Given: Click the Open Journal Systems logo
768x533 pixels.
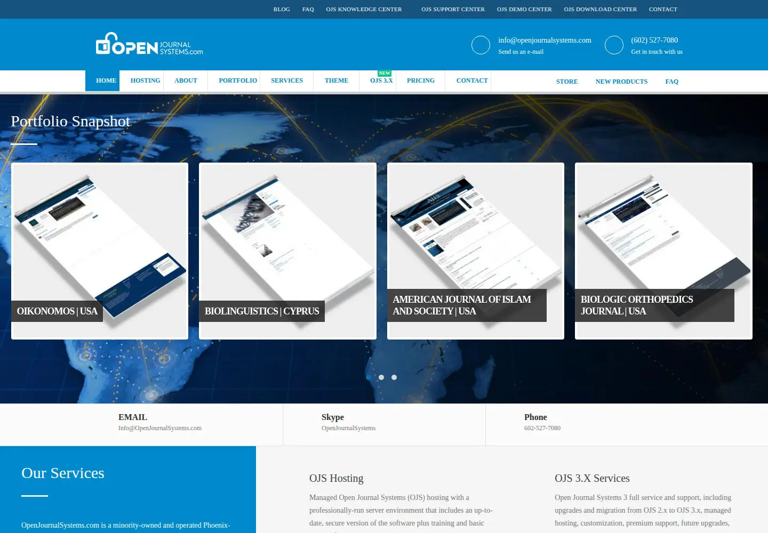Looking at the screenshot, I should coord(149,44).
